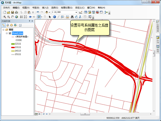
Task: Collapse the Road_Line layer legend
Action: coord(7,33)
